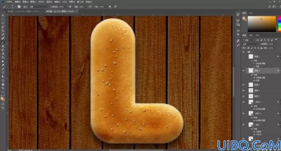Click the foreground and background color squares in the toolbar
The image size is (281, 151).
(x=2, y=99)
